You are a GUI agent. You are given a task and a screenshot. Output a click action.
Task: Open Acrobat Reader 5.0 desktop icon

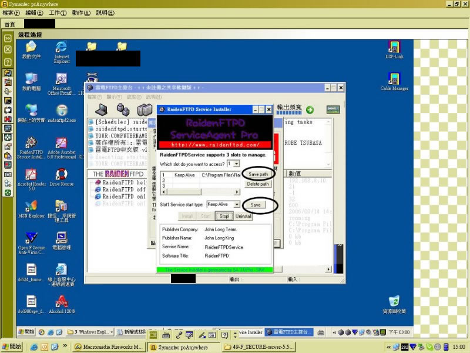[31, 179]
